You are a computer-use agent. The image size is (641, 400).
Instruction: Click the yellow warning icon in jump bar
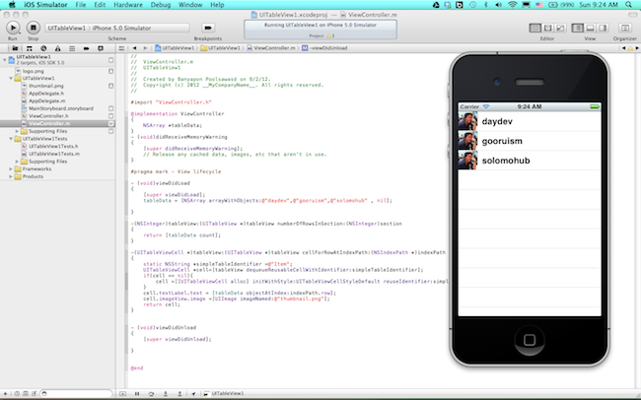[x=630, y=48]
